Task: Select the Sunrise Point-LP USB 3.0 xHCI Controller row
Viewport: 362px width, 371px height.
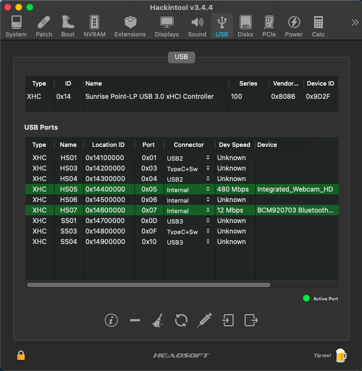Action: tap(182, 97)
